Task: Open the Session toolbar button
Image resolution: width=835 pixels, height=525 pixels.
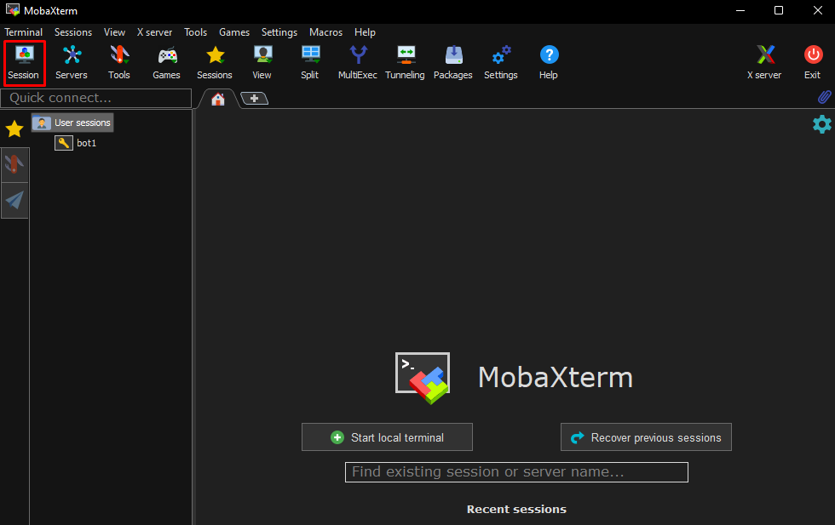Action: pyautogui.click(x=24, y=63)
